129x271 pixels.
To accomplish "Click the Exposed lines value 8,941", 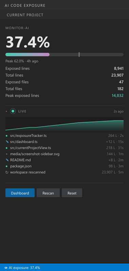I will pos(119,68).
